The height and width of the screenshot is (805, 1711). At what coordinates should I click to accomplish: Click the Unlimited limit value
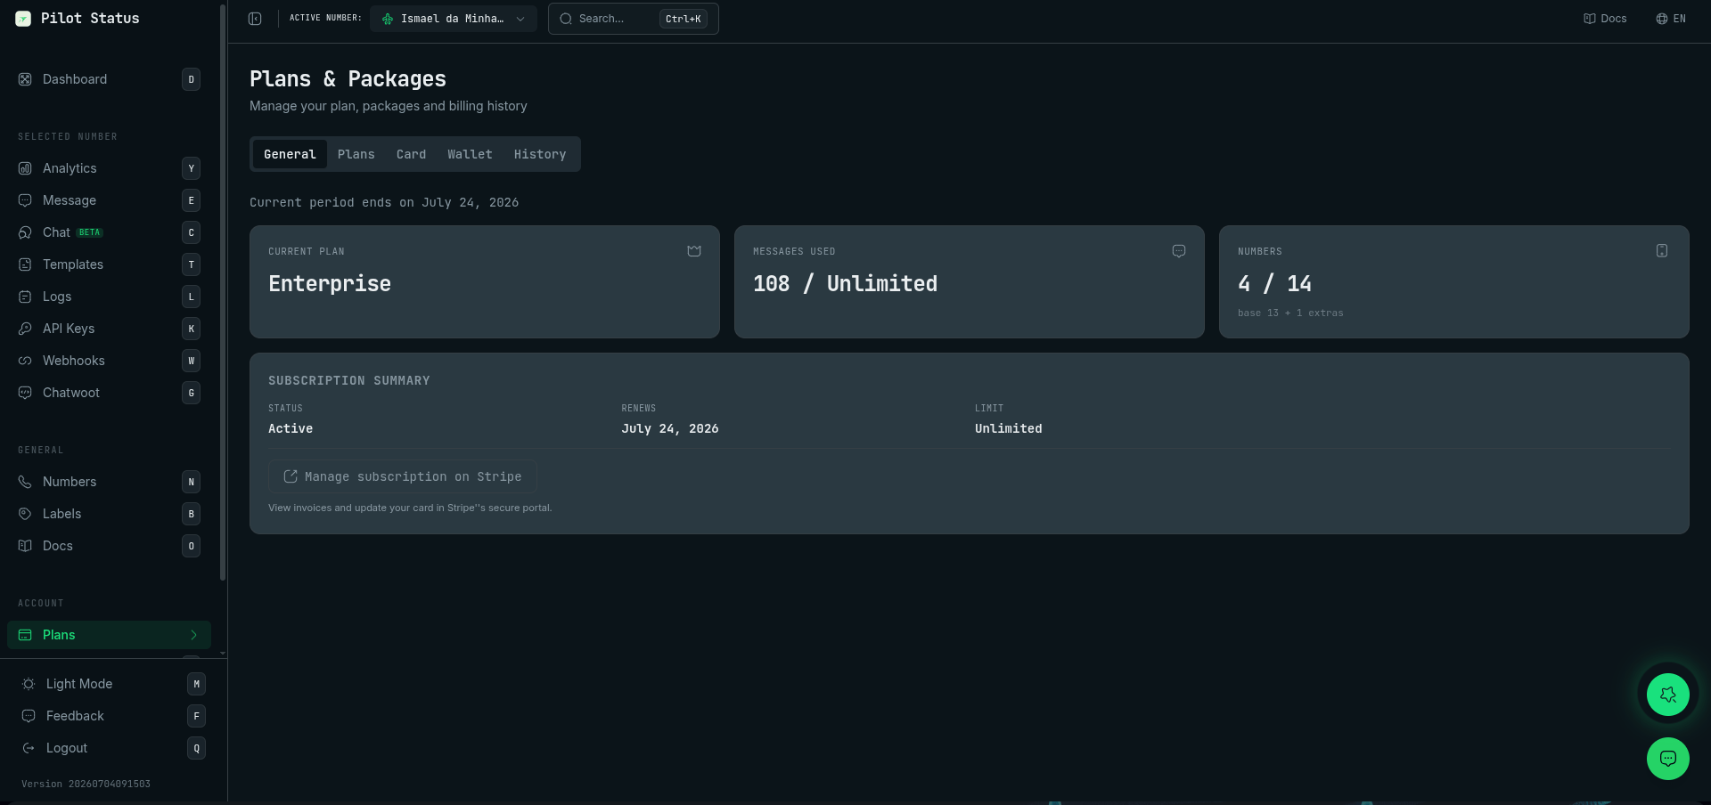pos(1009,428)
